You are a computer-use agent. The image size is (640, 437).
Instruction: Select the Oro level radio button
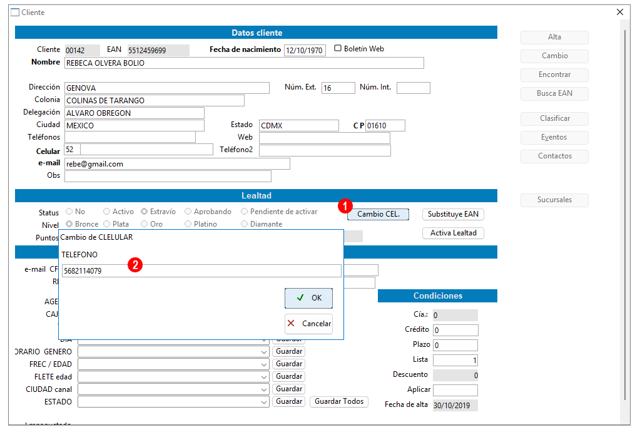[x=144, y=224]
